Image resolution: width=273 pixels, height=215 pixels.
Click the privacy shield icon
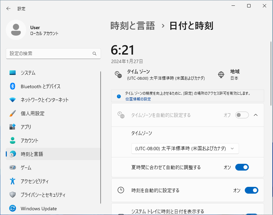tap(13, 195)
